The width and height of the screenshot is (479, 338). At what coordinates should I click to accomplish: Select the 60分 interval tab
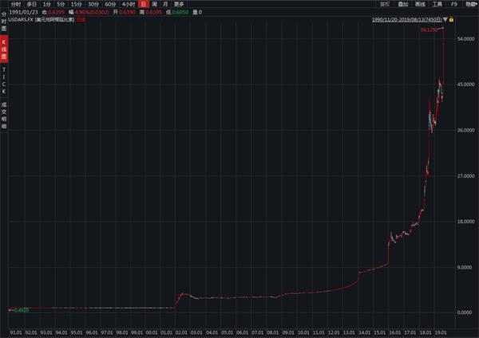pos(110,4)
